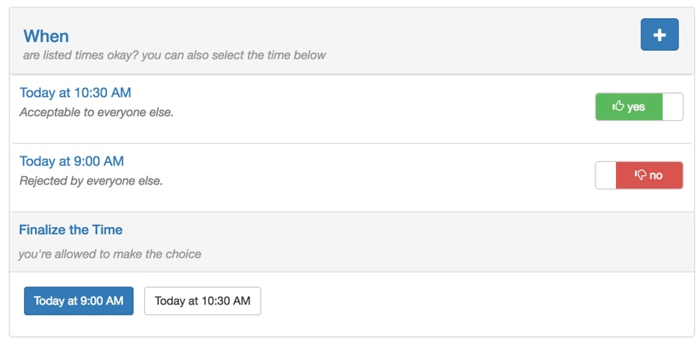This screenshot has height=344, width=700.
Task: Choose the white Today at 10:30 AM button
Action: pos(203,300)
